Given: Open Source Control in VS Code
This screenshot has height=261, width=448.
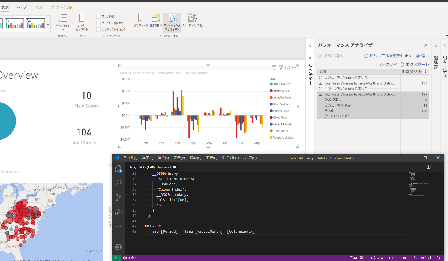Looking at the screenshot, I should point(118,197).
